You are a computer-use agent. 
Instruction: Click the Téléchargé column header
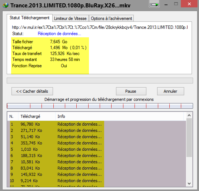(37, 116)
